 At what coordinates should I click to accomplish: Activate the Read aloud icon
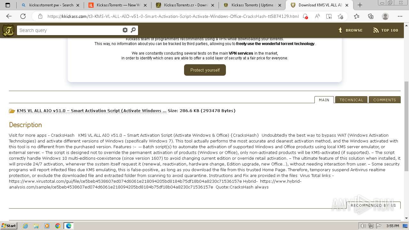(x=317, y=16)
